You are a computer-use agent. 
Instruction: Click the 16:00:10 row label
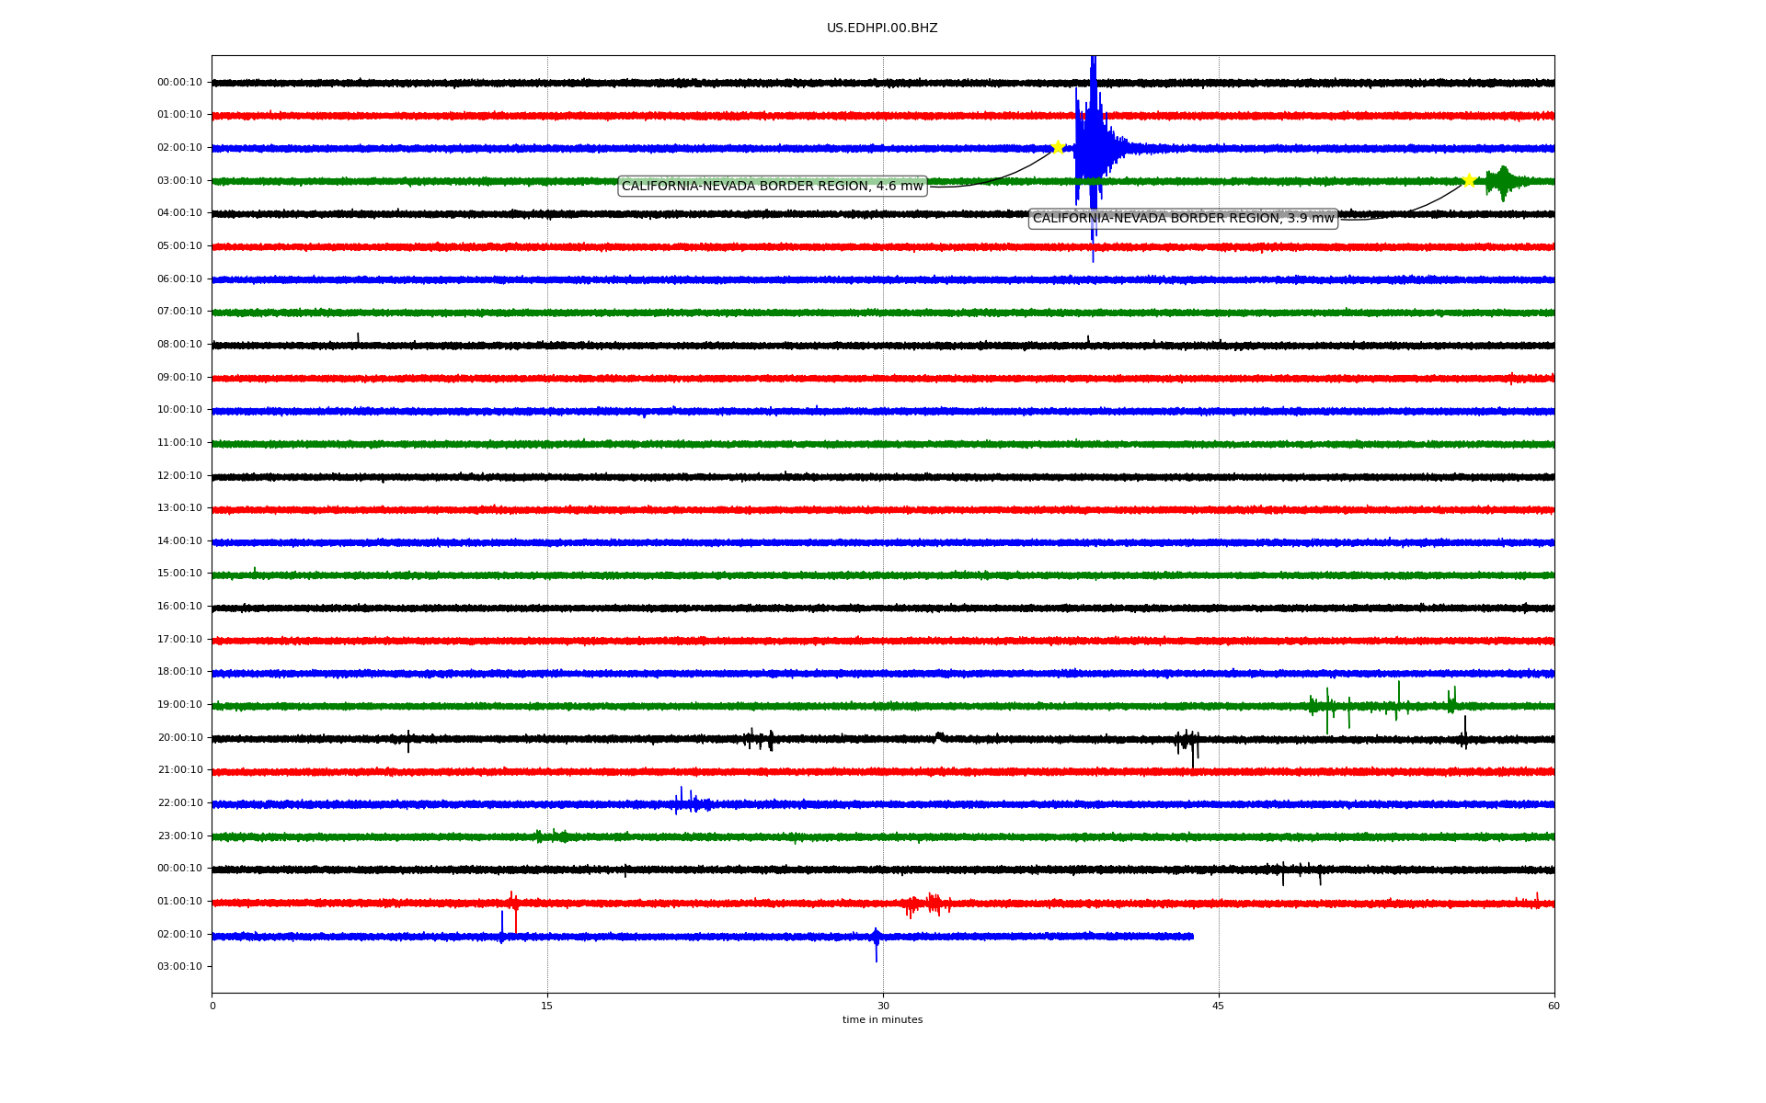coord(179,607)
